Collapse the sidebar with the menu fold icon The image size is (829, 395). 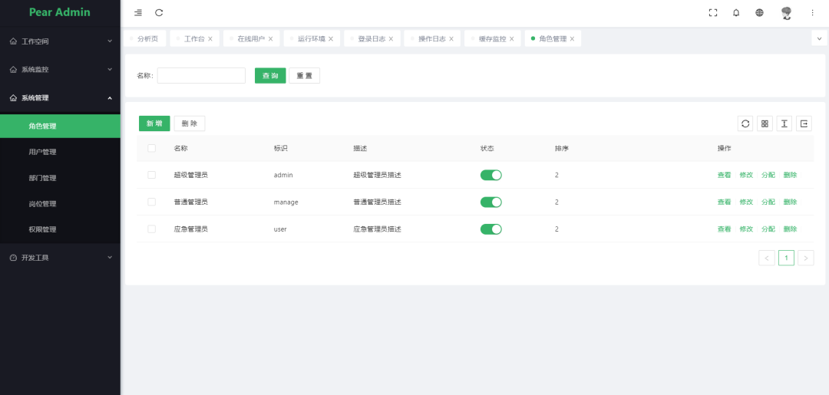[x=138, y=13]
